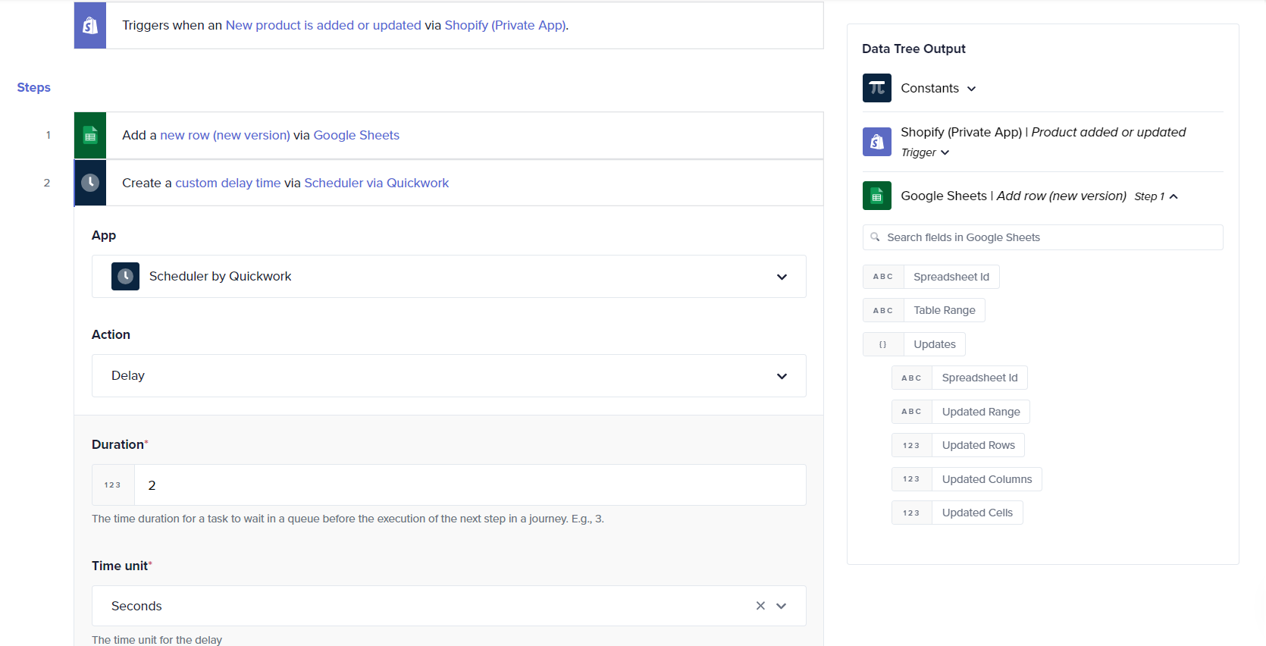Click the New product is added or updated link
Viewport: 1266px width, 646px height.
coord(324,26)
